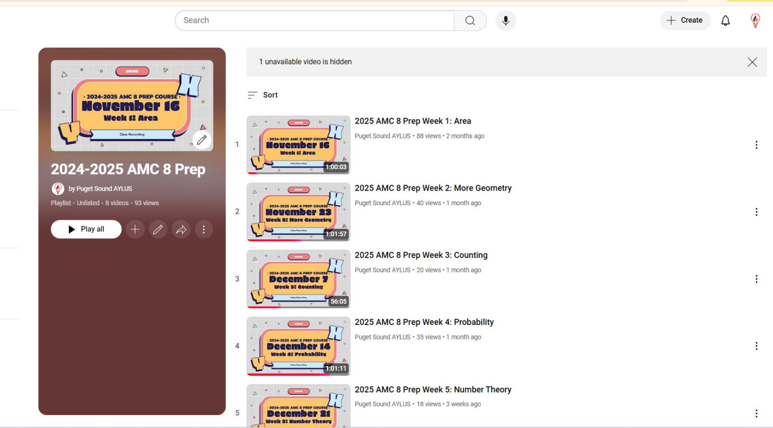Viewport: 773px width, 428px height.
Task: Edit the playlist cover thumbnail pencil
Action: [202, 140]
